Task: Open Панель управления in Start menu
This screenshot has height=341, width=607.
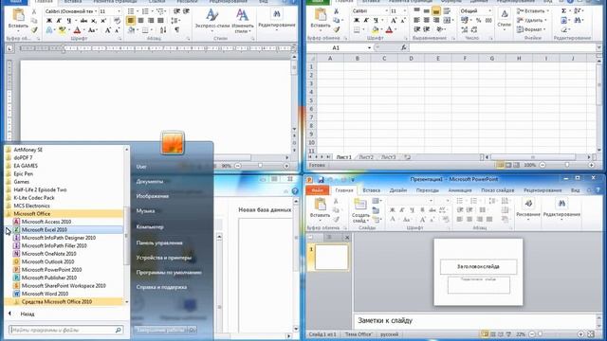Action: tap(159, 242)
